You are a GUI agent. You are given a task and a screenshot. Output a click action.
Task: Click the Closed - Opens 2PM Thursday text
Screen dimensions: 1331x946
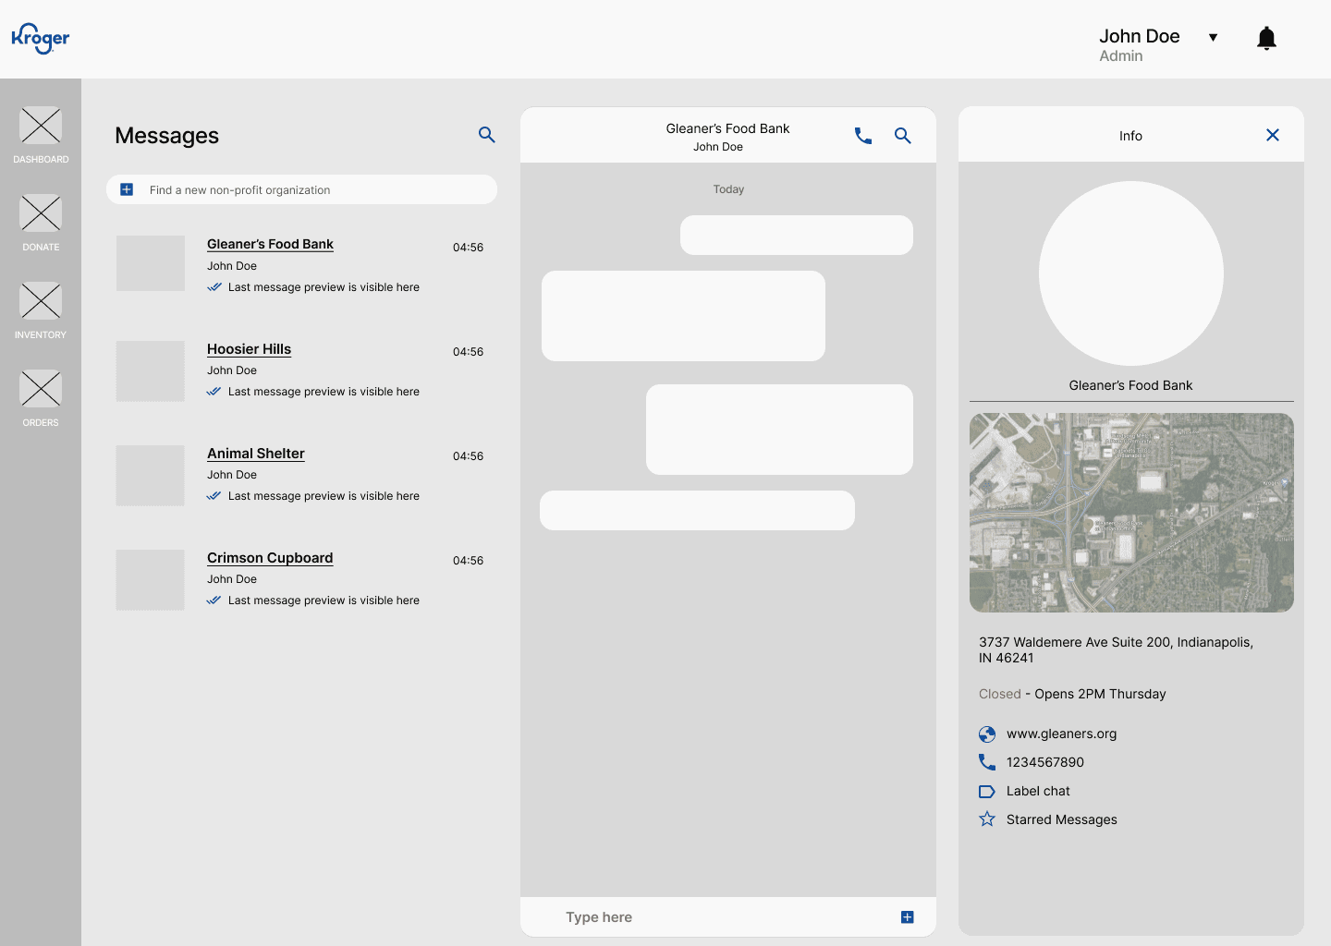pos(1072,694)
